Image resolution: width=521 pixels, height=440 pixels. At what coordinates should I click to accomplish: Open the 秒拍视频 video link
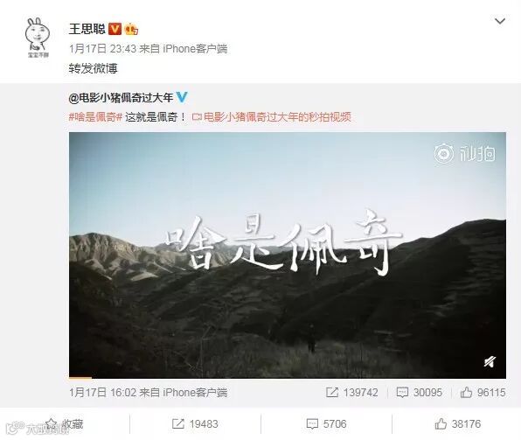272,117
